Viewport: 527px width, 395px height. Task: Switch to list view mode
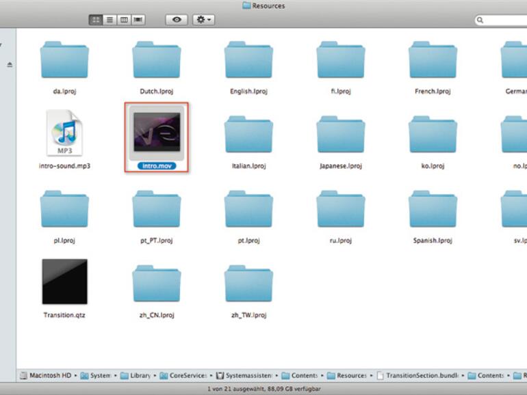pos(110,20)
